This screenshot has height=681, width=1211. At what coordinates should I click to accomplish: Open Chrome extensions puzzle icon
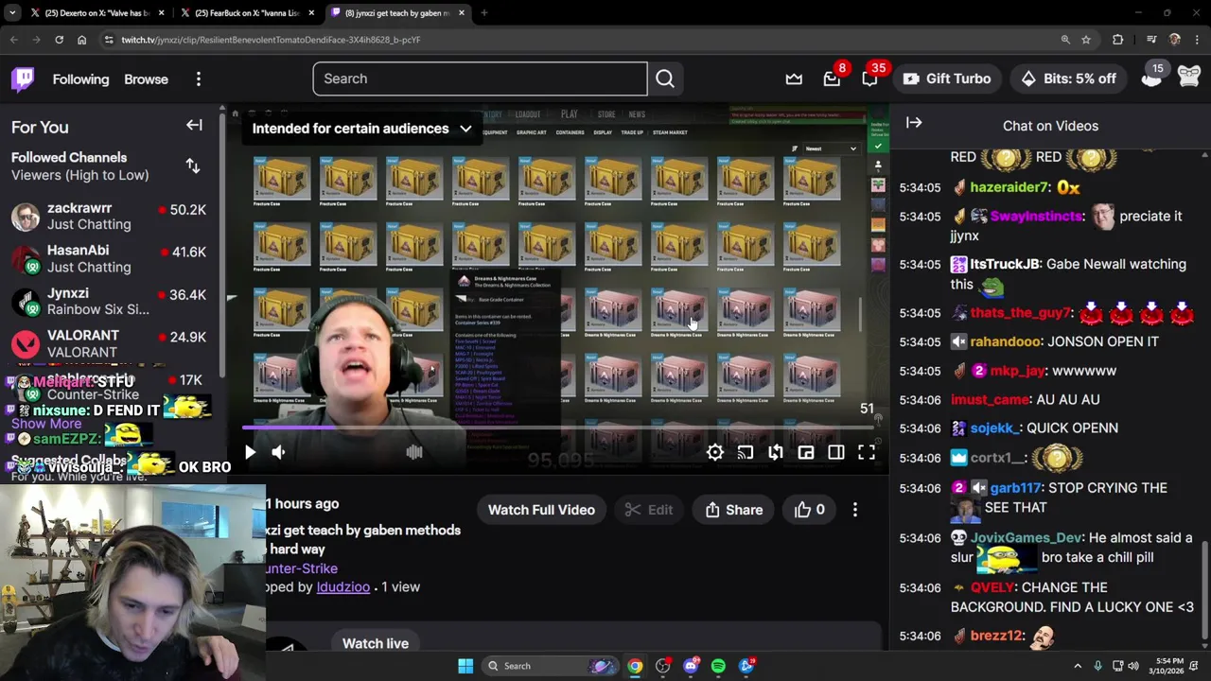tap(1118, 40)
